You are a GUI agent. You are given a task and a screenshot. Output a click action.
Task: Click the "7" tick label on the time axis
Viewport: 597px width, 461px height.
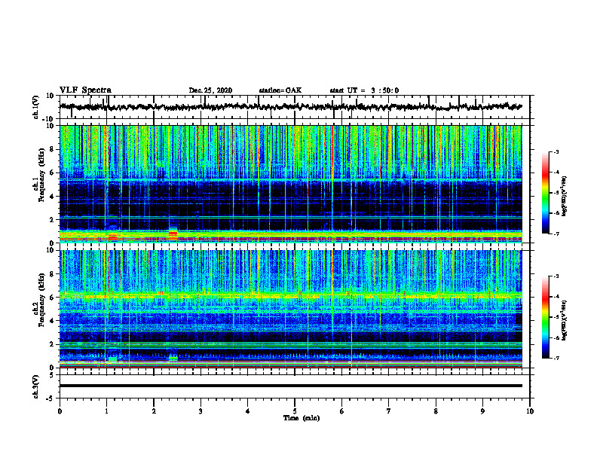tap(389, 411)
